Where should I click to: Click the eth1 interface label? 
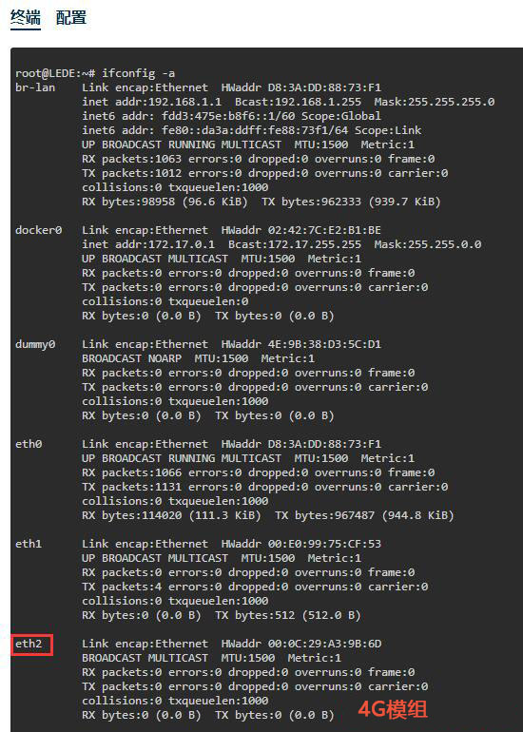pos(29,544)
